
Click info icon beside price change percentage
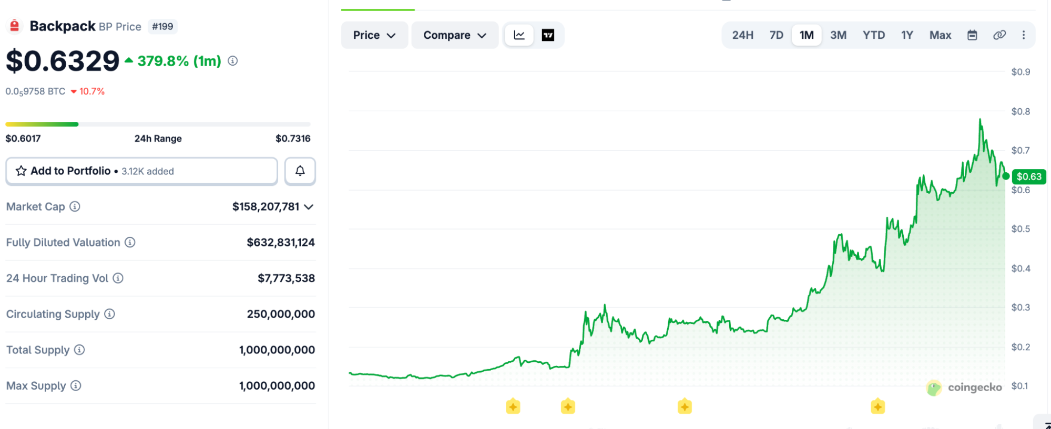pos(232,61)
